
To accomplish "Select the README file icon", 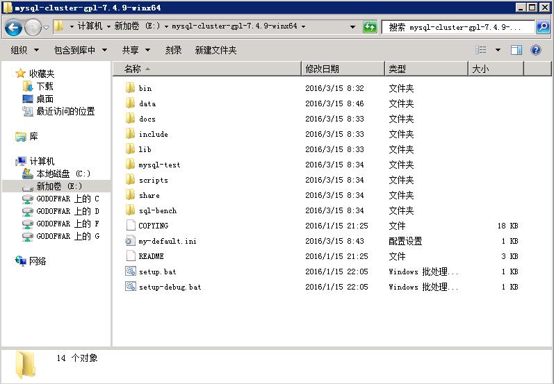I will tap(131, 256).
